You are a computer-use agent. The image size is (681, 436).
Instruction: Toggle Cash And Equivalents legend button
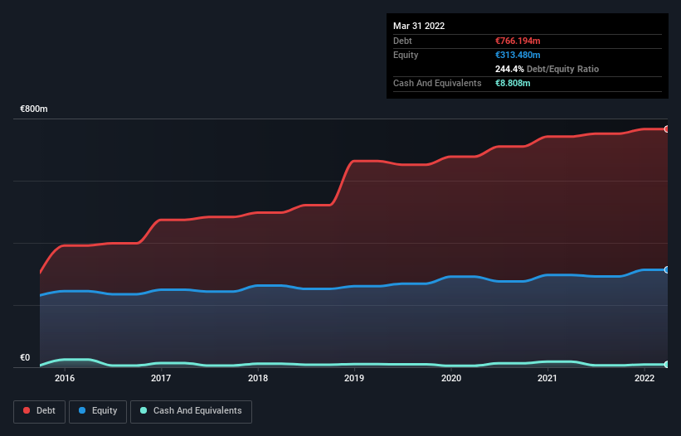[191, 411]
